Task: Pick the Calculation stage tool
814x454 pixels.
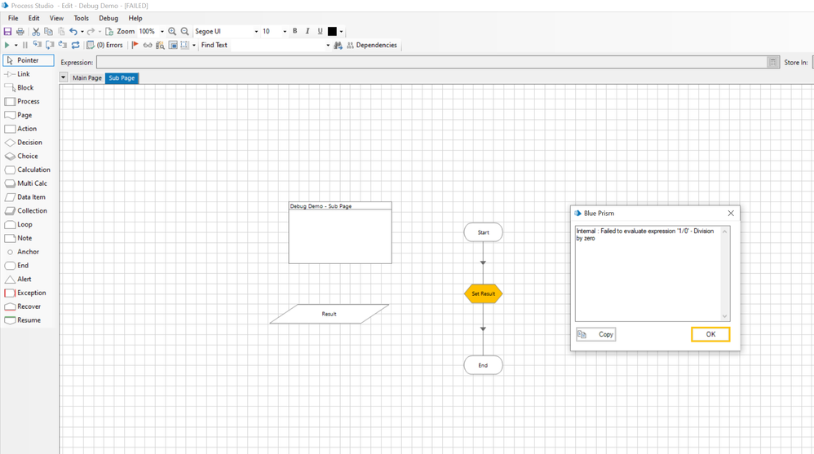Action: 29,170
